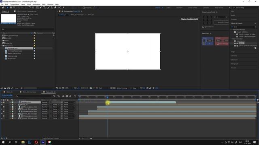The image size is (259, 145).
Task: Toggle Motion Blur timeline icon
Action: pos(70,96)
